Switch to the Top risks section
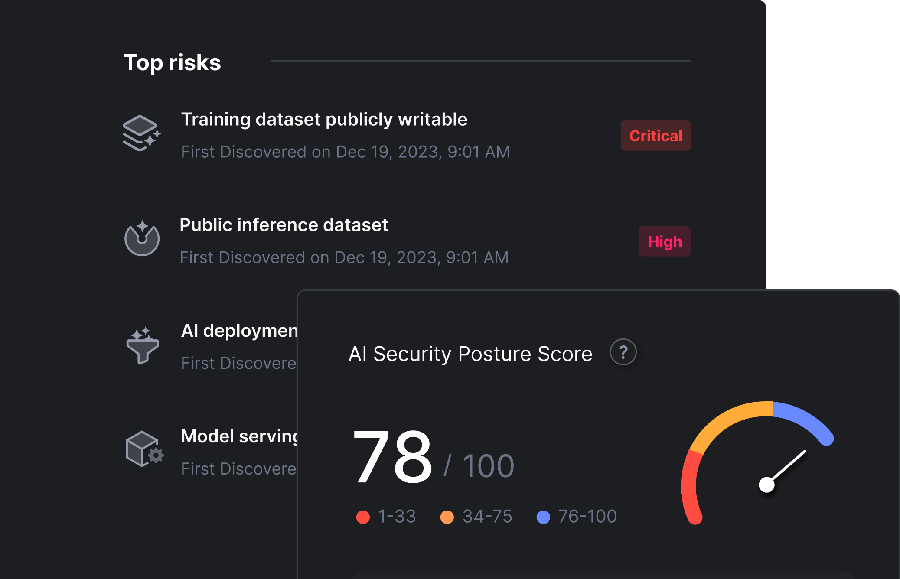Screen dimensions: 900x579 point(173,62)
